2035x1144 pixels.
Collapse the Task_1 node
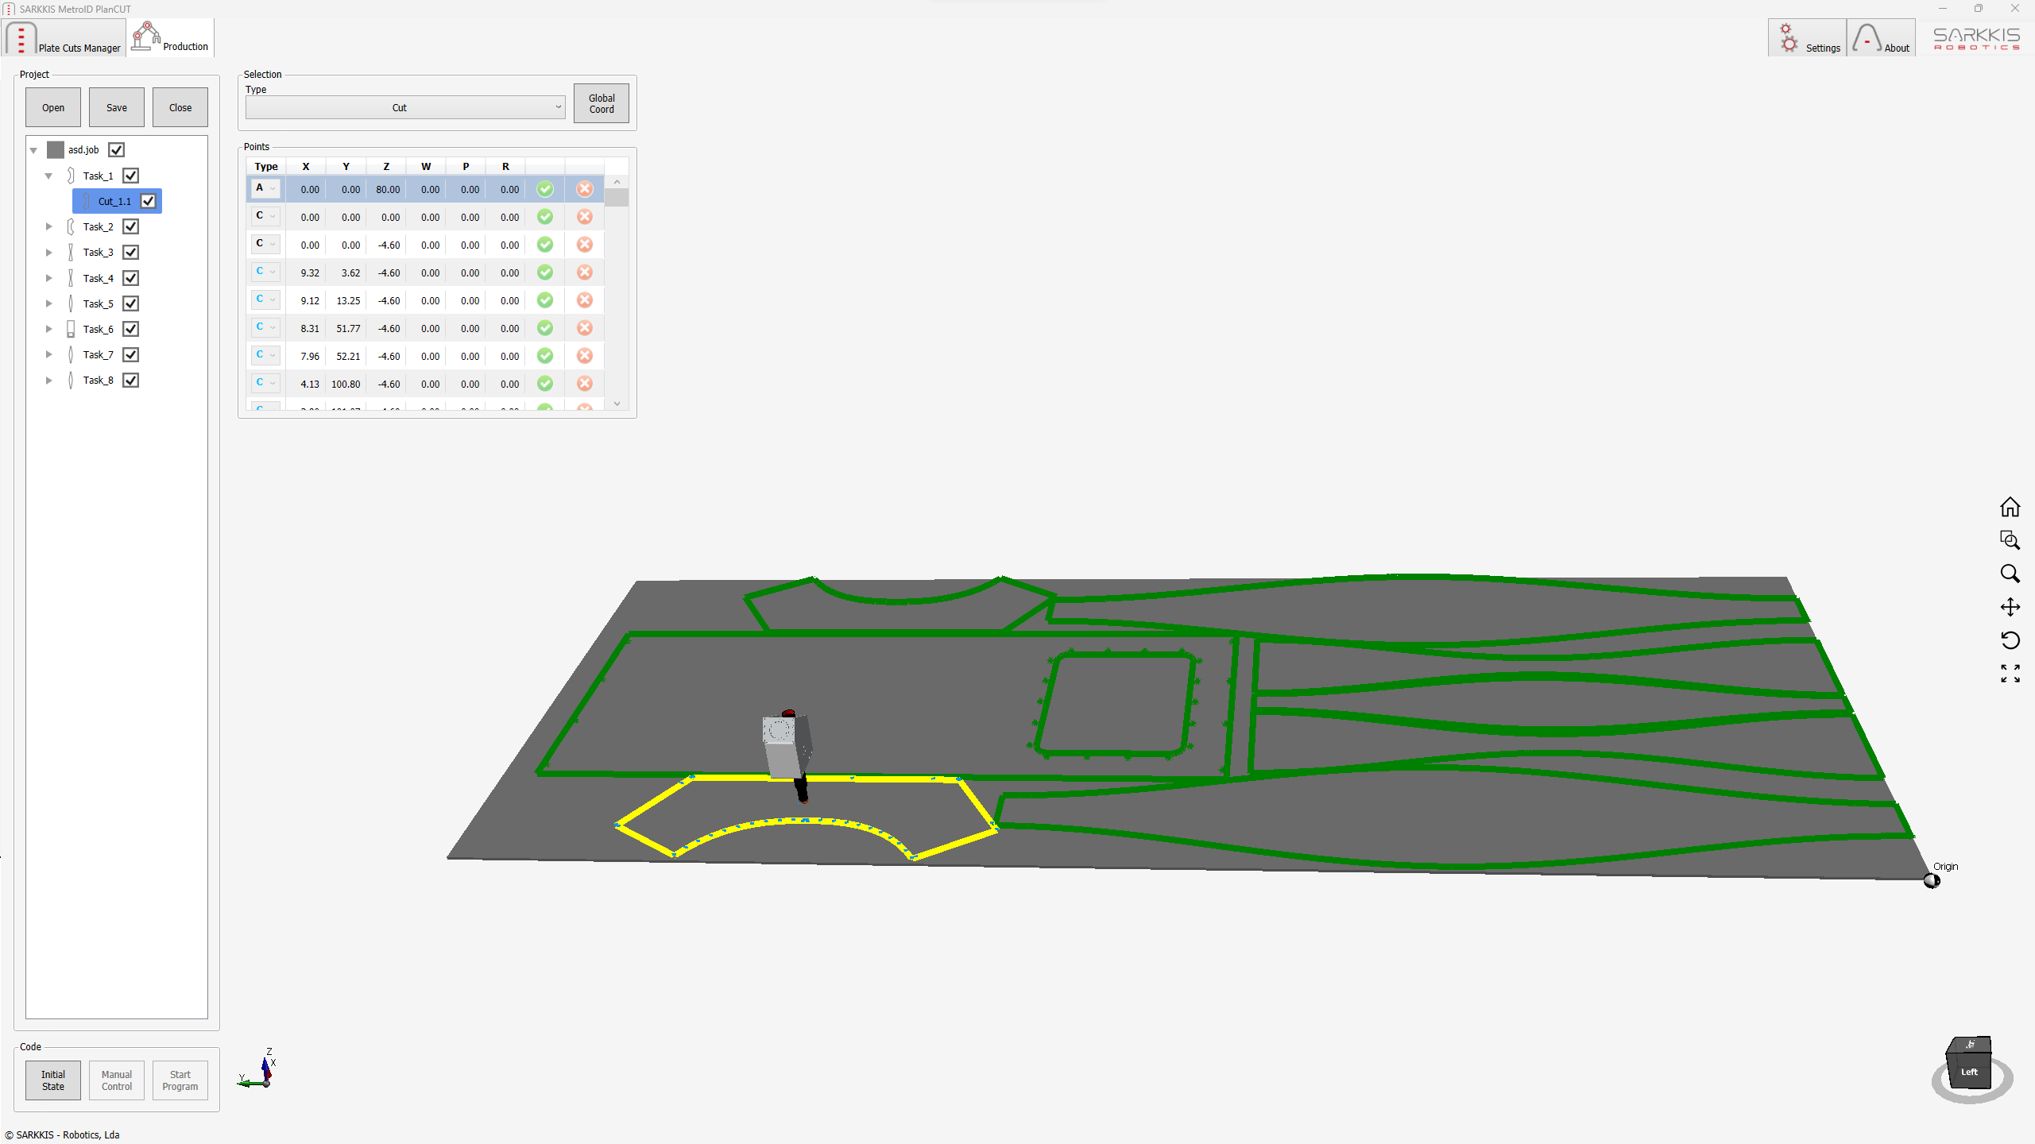tap(48, 176)
